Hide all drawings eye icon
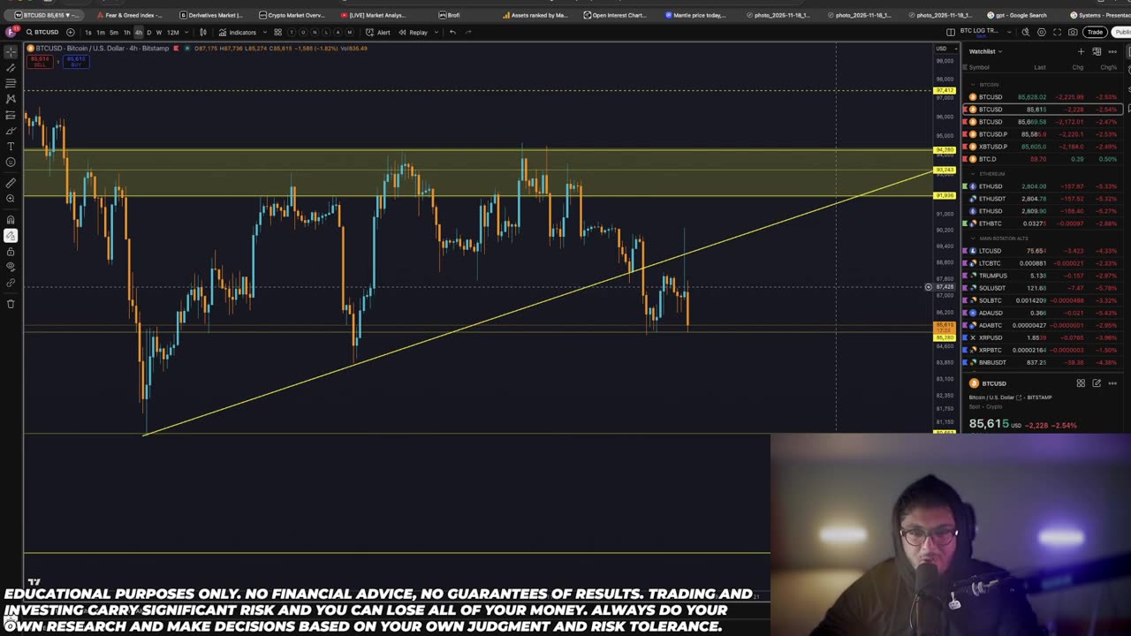This screenshot has width=1131, height=636. click(11, 267)
